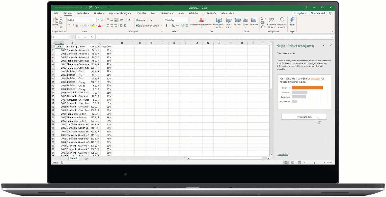
Task: Toggle center text horizontally
Action: pyautogui.click(x=112, y=25)
